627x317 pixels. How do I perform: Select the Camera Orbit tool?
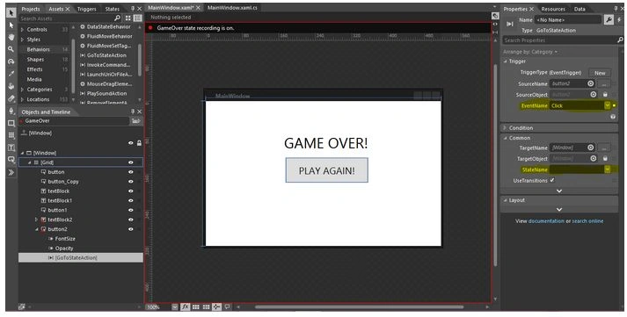pos(11,61)
